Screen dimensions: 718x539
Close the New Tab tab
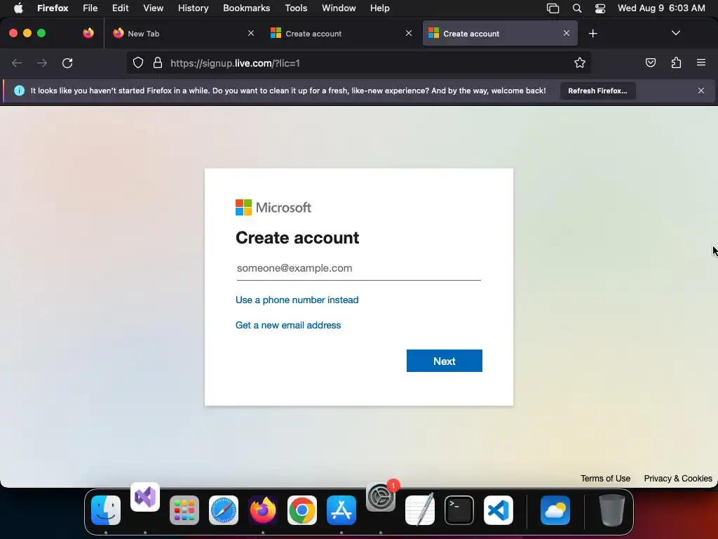coord(251,33)
